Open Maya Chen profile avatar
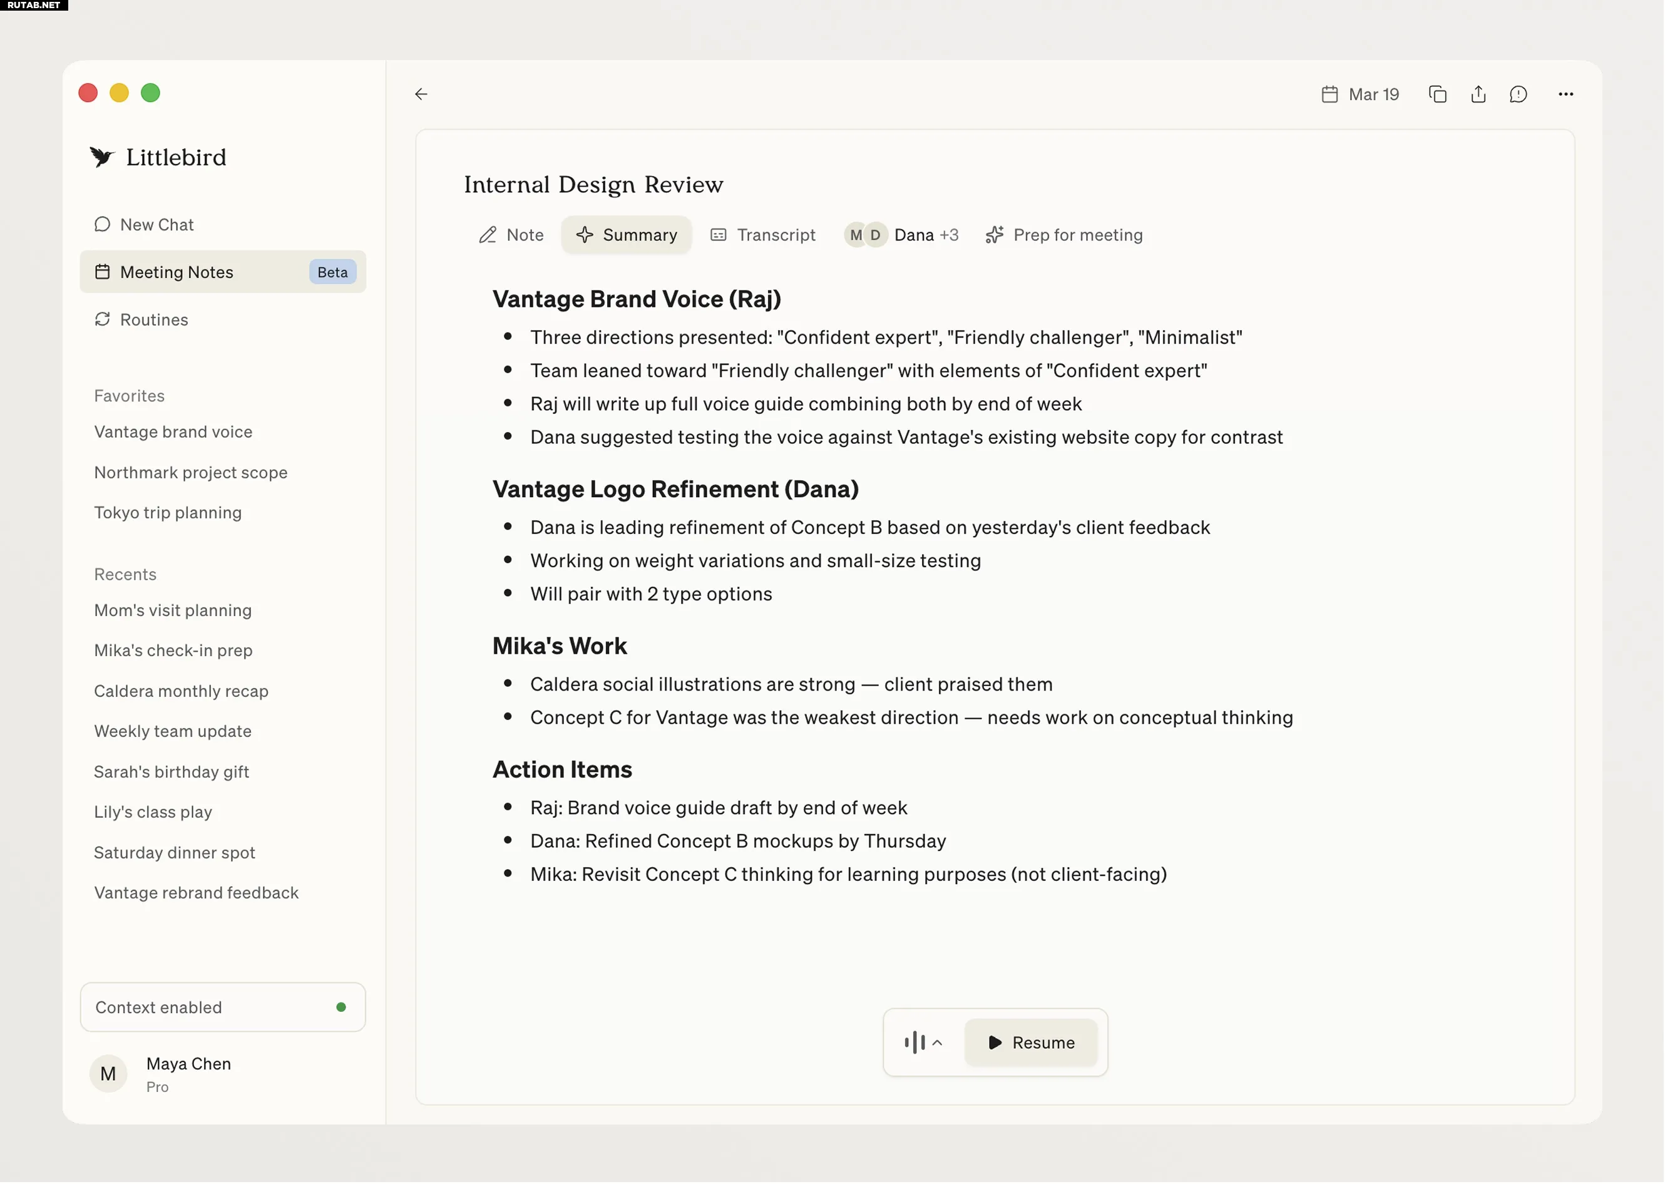This screenshot has height=1184, width=1665. [108, 1074]
